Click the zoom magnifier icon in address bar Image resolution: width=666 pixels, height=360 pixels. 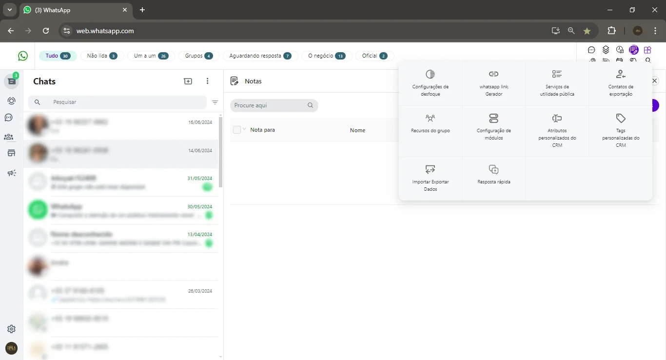coord(571,31)
